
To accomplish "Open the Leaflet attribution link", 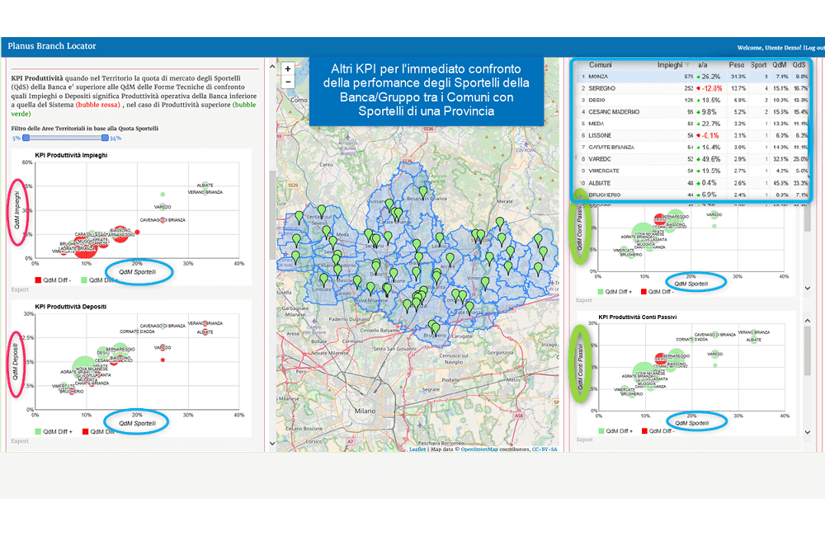I will tap(417, 449).
